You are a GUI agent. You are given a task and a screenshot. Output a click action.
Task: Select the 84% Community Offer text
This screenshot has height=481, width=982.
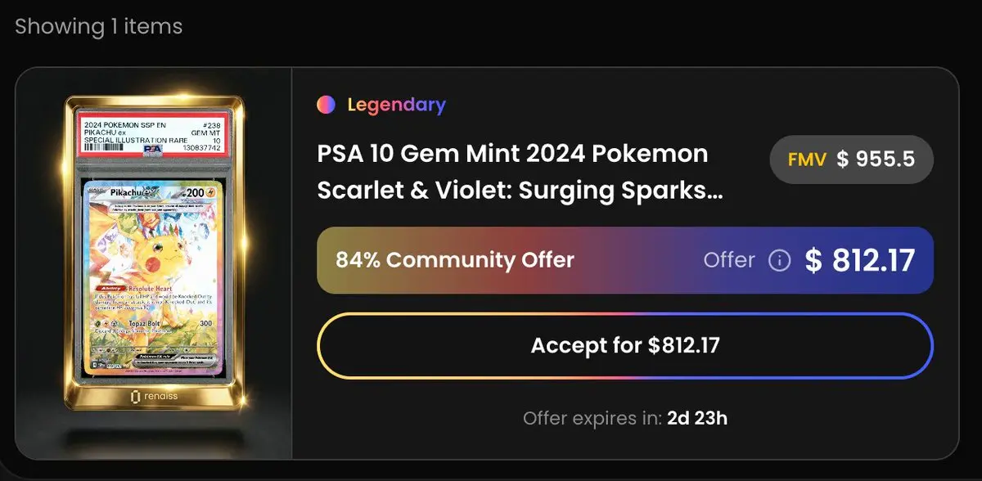click(455, 260)
